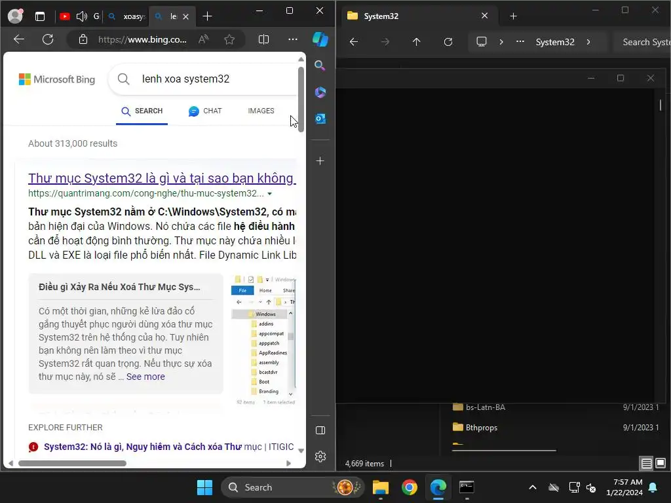Show hidden breadcrumb path ellipsis
The width and height of the screenshot is (671, 503).
(520, 42)
